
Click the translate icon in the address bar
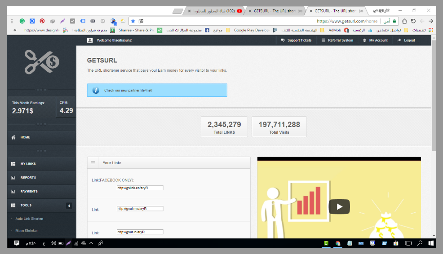141,21
